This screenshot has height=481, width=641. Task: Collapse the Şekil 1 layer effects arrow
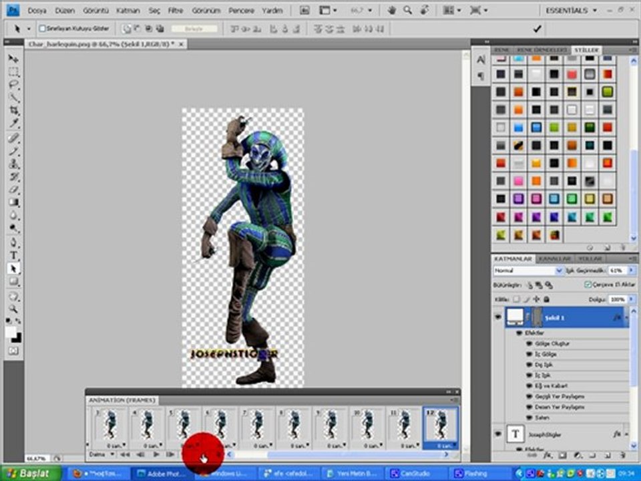pos(625,317)
